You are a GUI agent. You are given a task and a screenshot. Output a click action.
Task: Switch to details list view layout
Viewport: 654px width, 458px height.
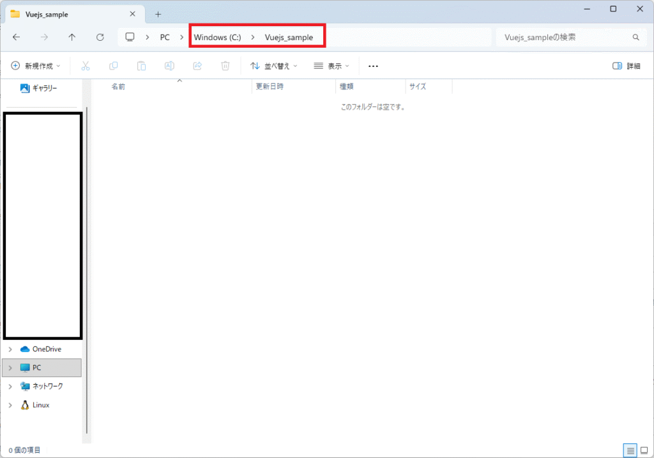631,450
